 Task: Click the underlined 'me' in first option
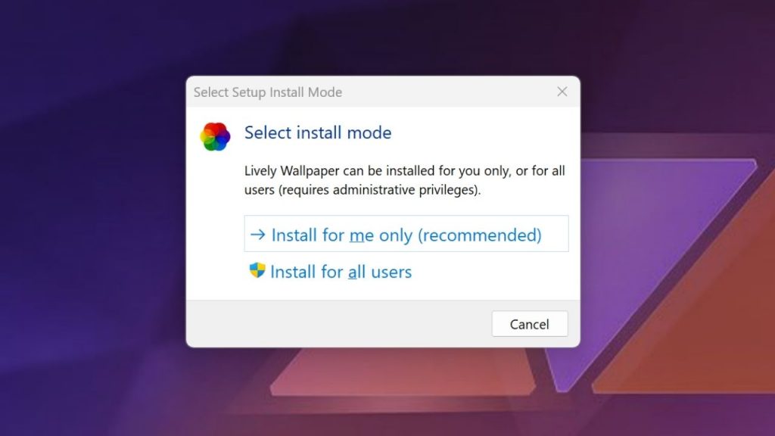coord(361,235)
